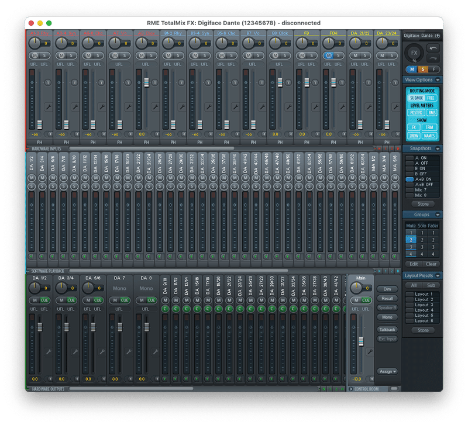Click the Mono button in Control Room
Screen dimensions: 468x425
tap(387, 317)
